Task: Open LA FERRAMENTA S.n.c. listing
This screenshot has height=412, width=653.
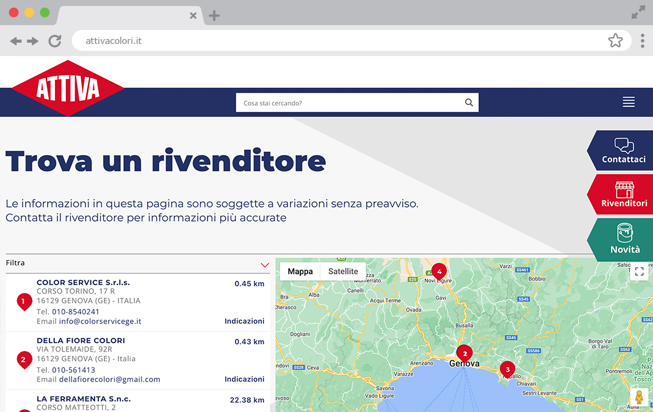Action: 84,399
